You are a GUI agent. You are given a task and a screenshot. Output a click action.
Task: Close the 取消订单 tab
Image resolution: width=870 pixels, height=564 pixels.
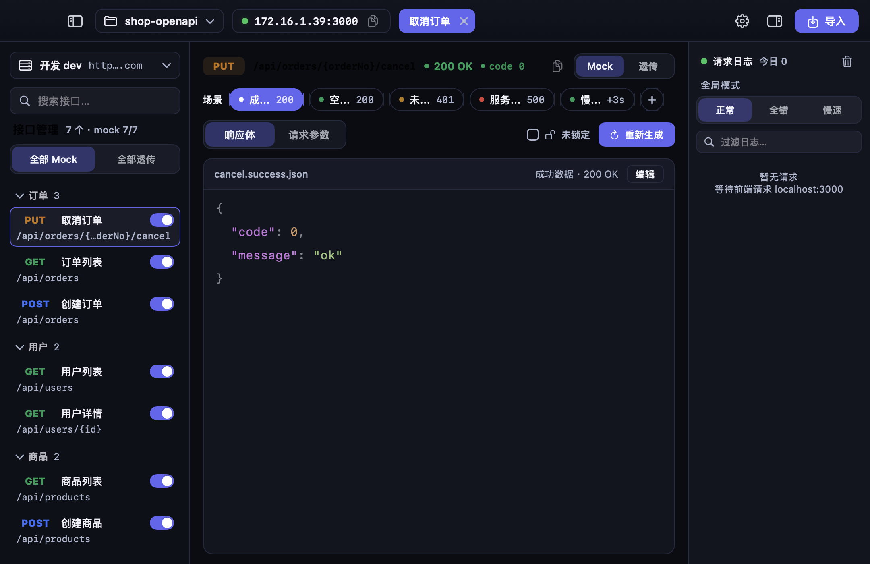pos(464,21)
